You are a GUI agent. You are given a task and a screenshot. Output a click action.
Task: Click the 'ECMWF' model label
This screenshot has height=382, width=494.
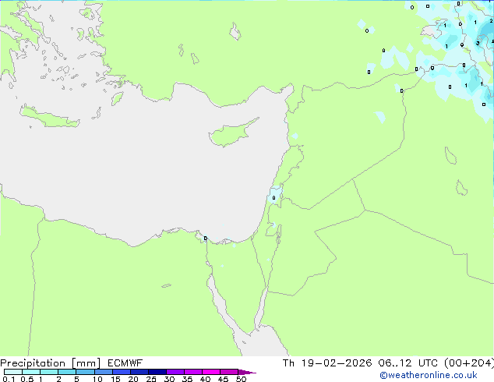coord(125,363)
